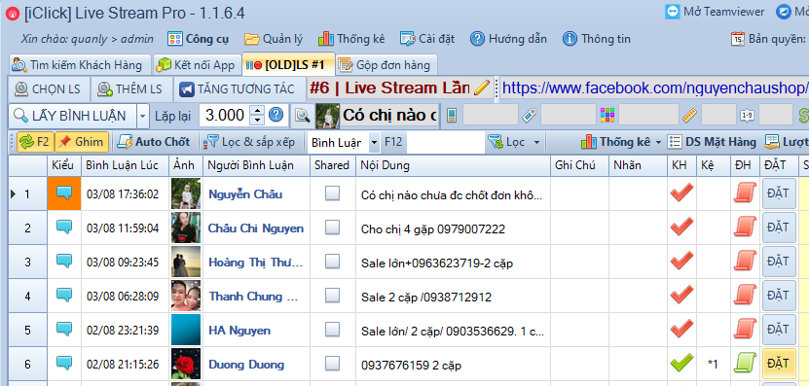Sort by the Người Bình Luận column header
Image resolution: width=809 pixels, height=386 pixels.
coord(256,165)
